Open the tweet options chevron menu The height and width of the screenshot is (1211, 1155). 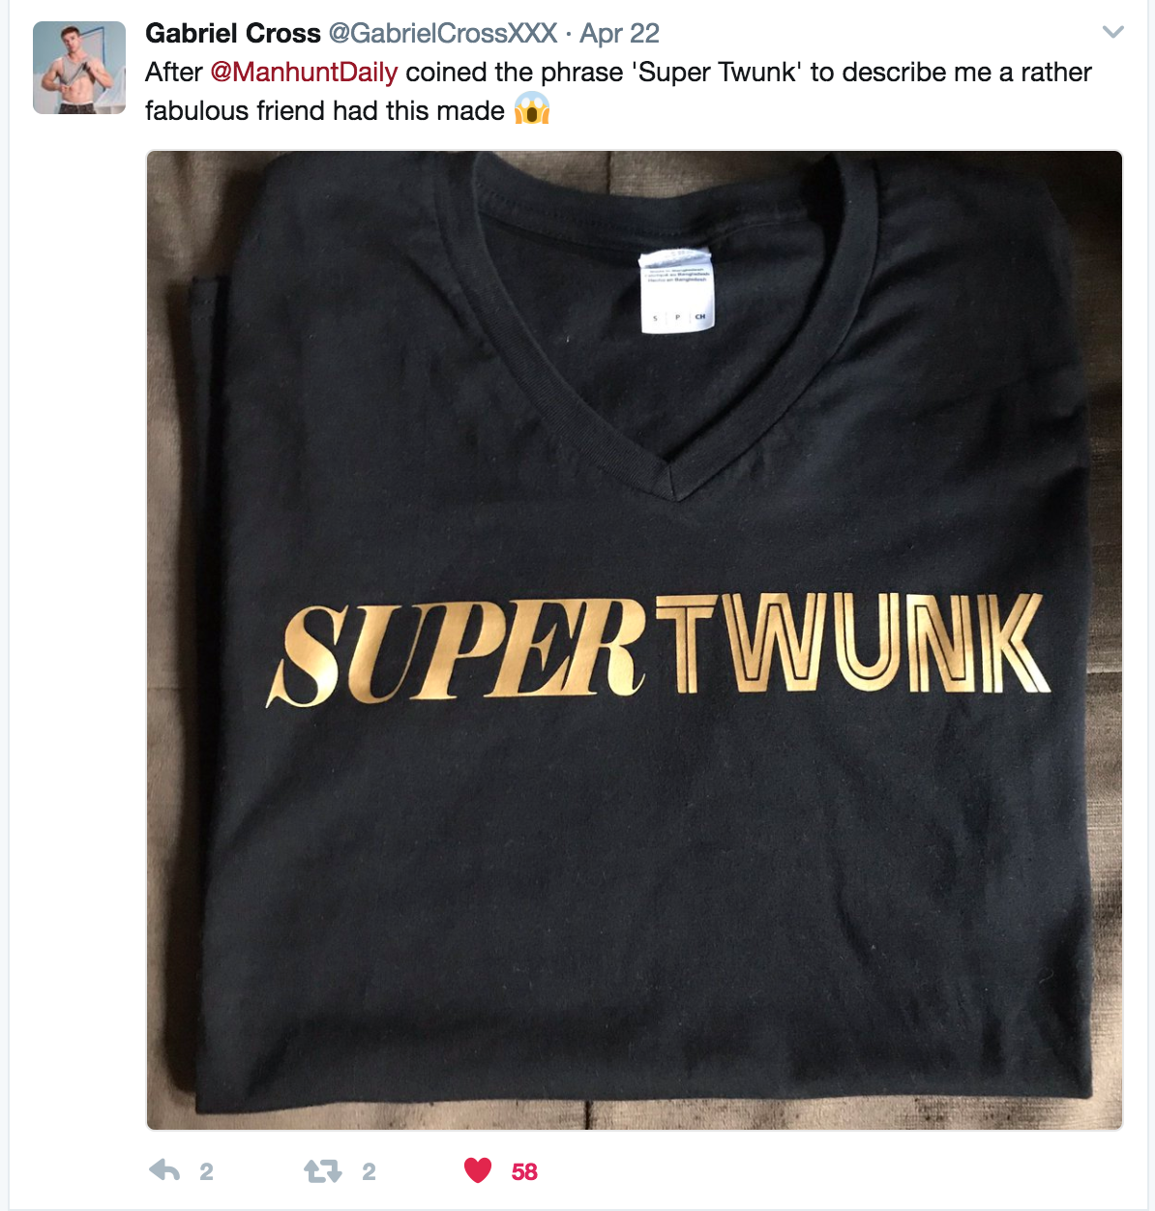pos(1113,32)
